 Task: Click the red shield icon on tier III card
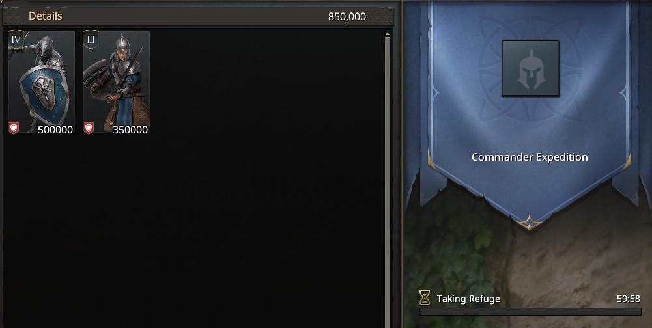[89, 128]
